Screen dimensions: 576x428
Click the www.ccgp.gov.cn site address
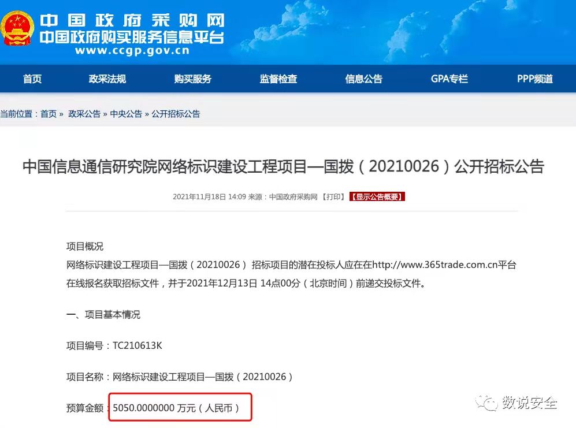[x=132, y=50]
